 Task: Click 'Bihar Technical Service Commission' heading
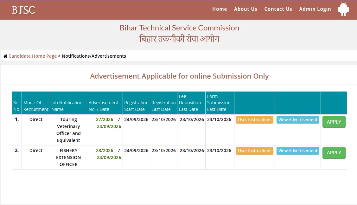coord(179,28)
